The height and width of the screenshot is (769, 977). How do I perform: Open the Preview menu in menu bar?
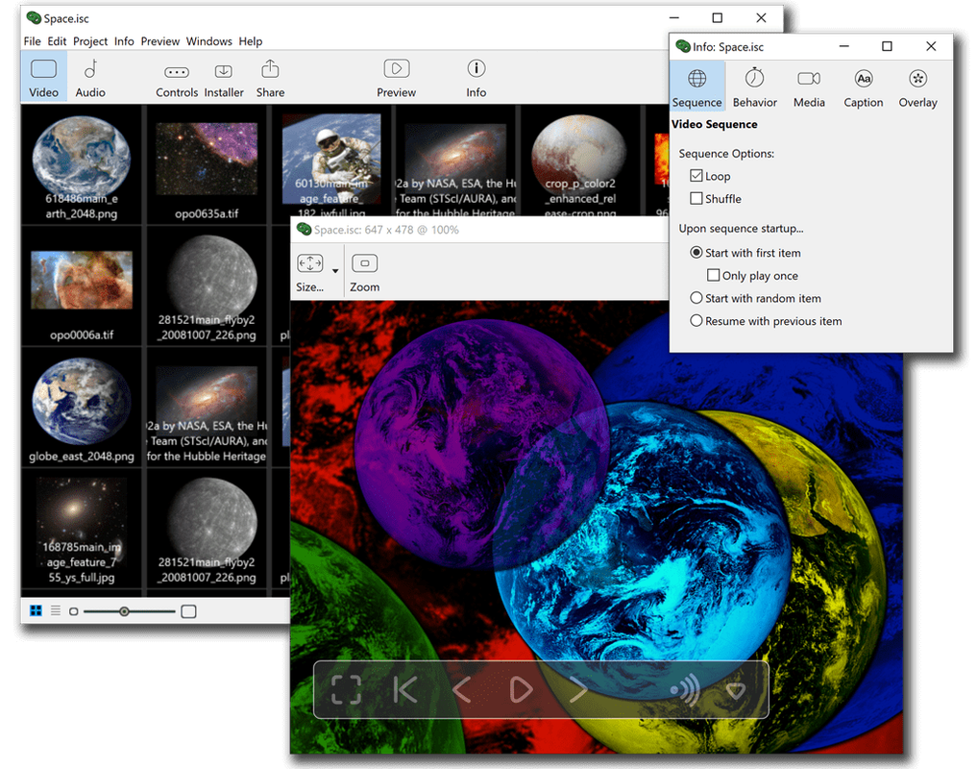click(x=160, y=41)
